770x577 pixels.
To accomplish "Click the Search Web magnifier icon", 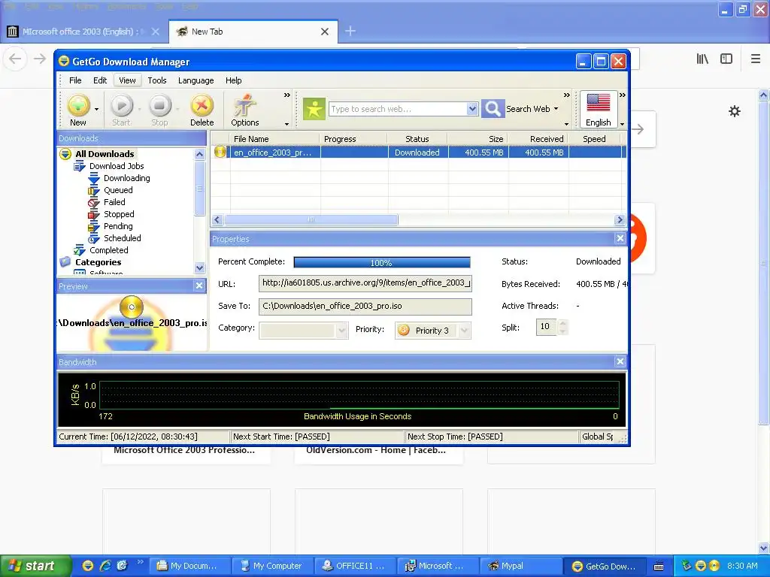I will point(493,109).
